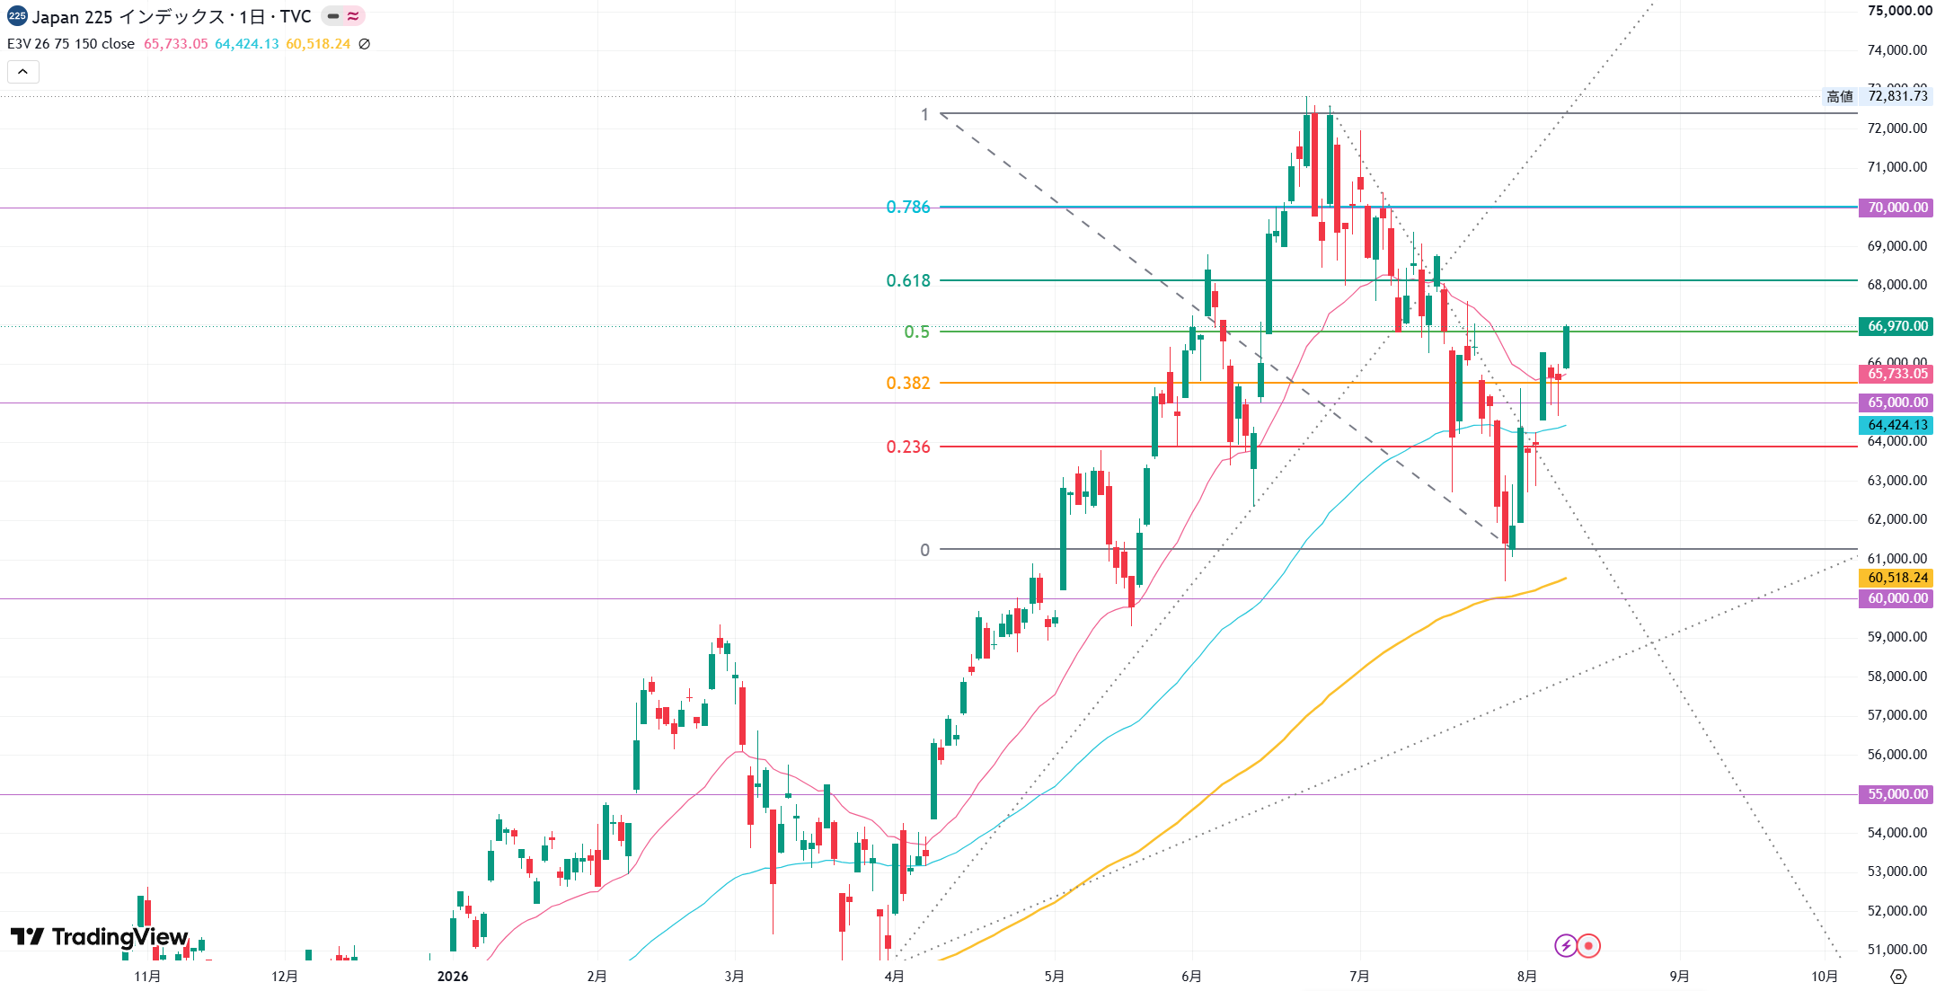This screenshot has width=1936, height=991.
Task: Click the pink 65,733.05 price axis label
Action: [1897, 374]
